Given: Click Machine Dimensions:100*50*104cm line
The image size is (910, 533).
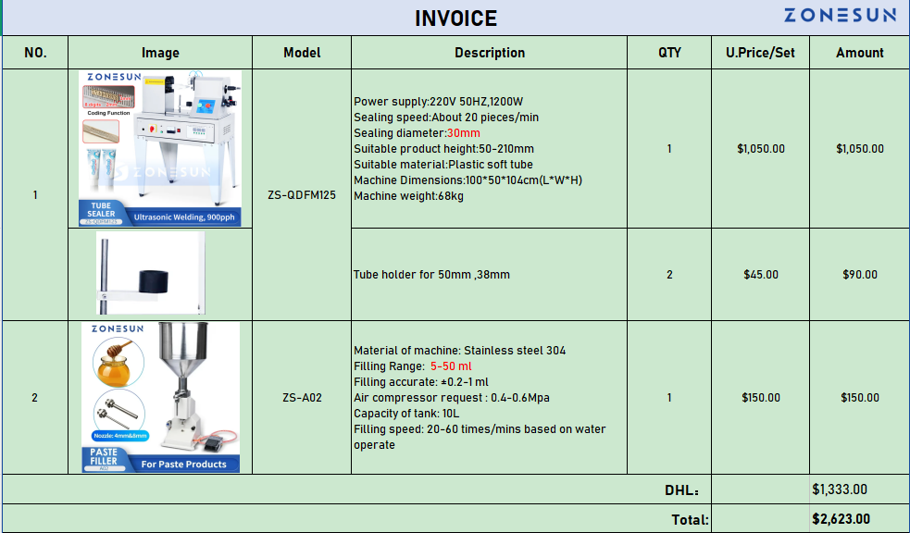Looking at the screenshot, I should (x=467, y=180).
